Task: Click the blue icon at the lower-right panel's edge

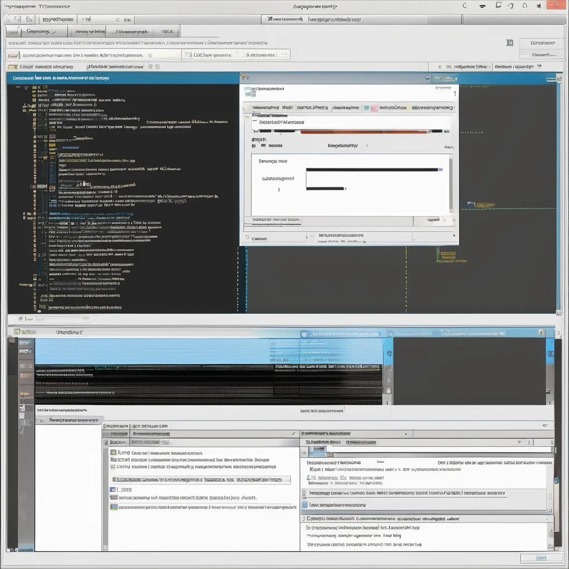Action: (x=556, y=481)
